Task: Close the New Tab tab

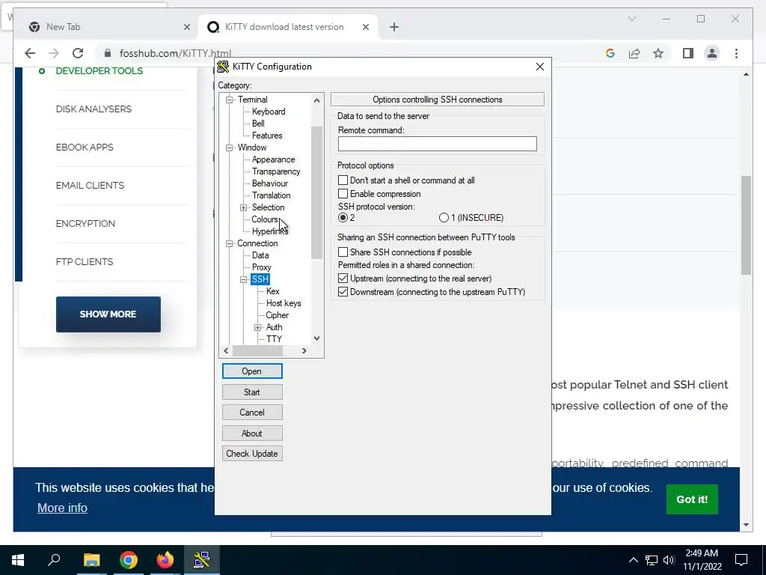Action: (x=186, y=28)
